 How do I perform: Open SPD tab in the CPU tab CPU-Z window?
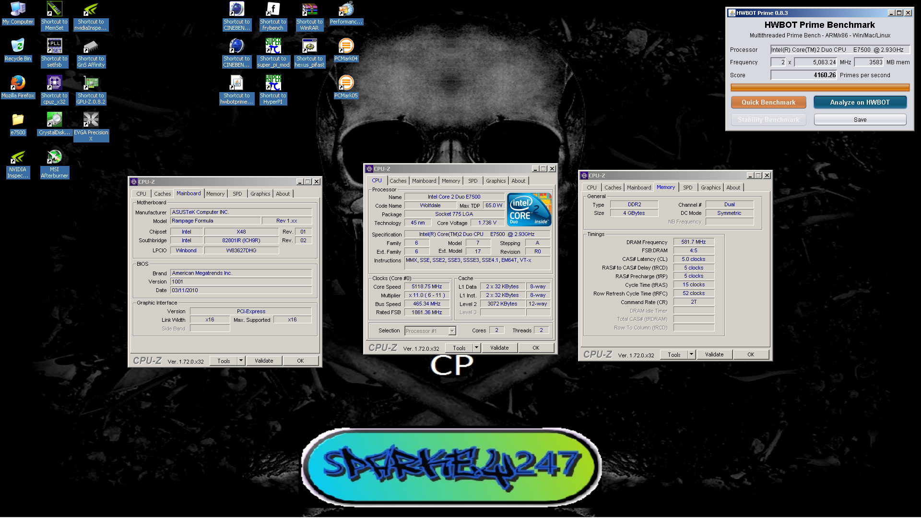pyautogui.click(x=473, y=181)
